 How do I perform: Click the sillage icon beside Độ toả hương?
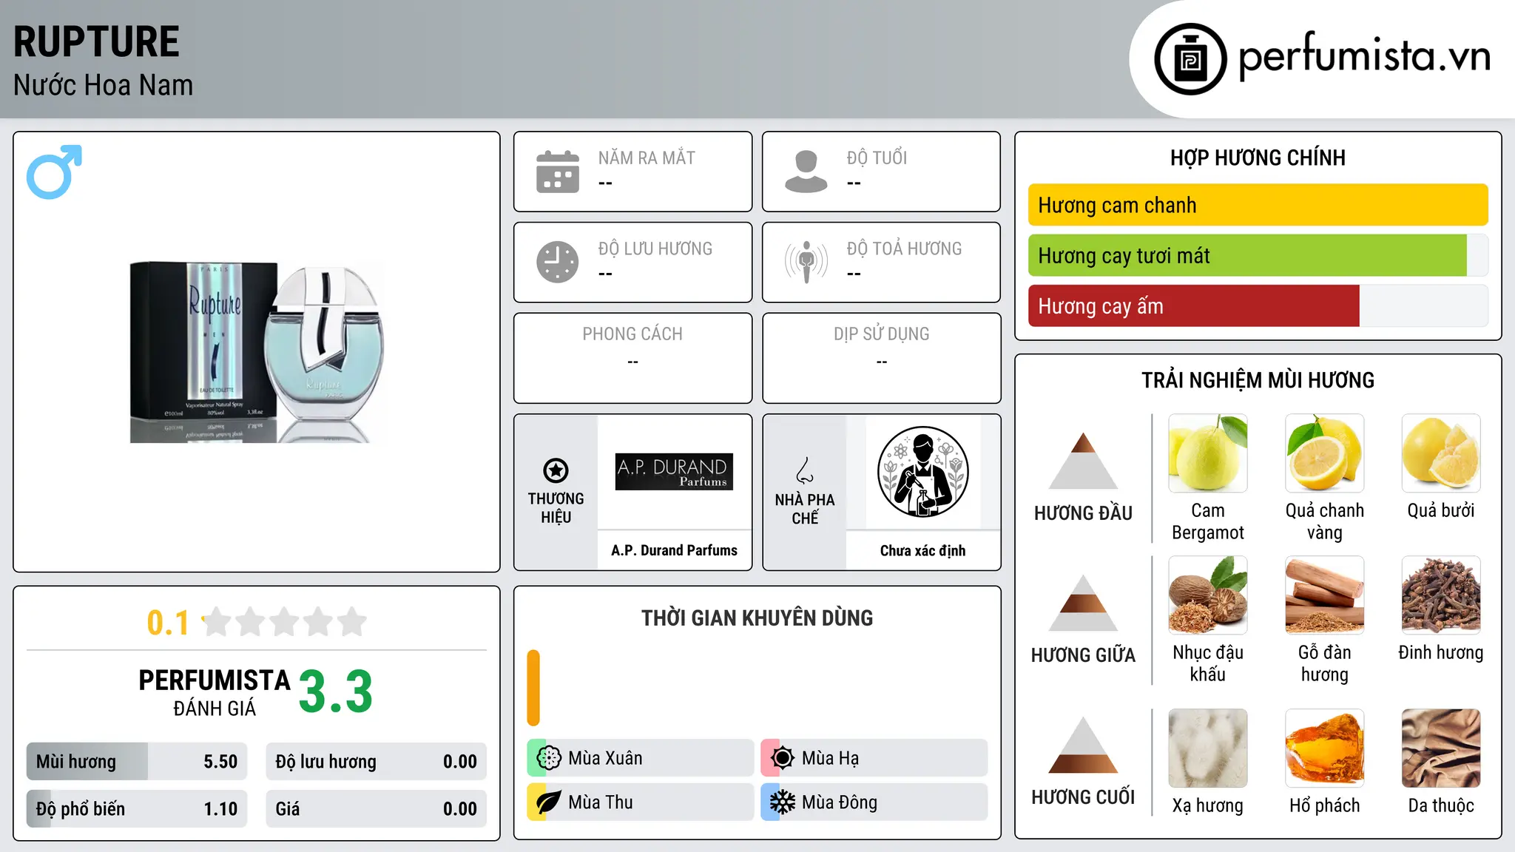pyautogui.click(x=806, y=262)
